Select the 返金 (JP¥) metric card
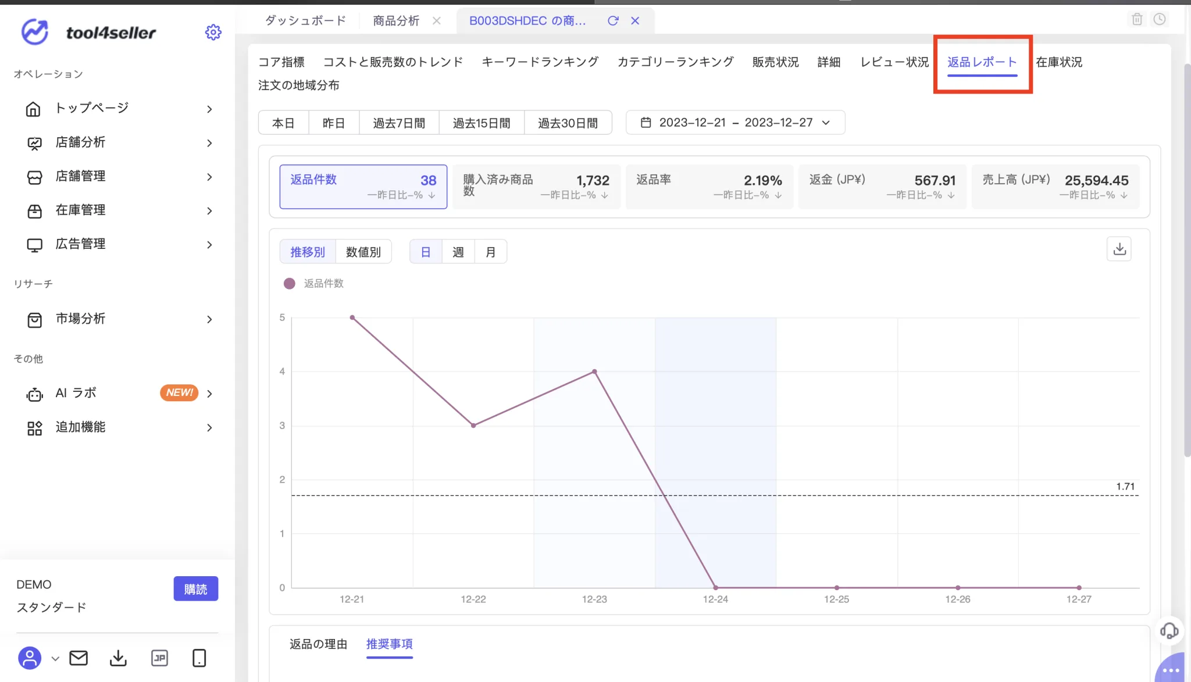The width and height of the screenshot is (1191, 682). coord(883,187)
